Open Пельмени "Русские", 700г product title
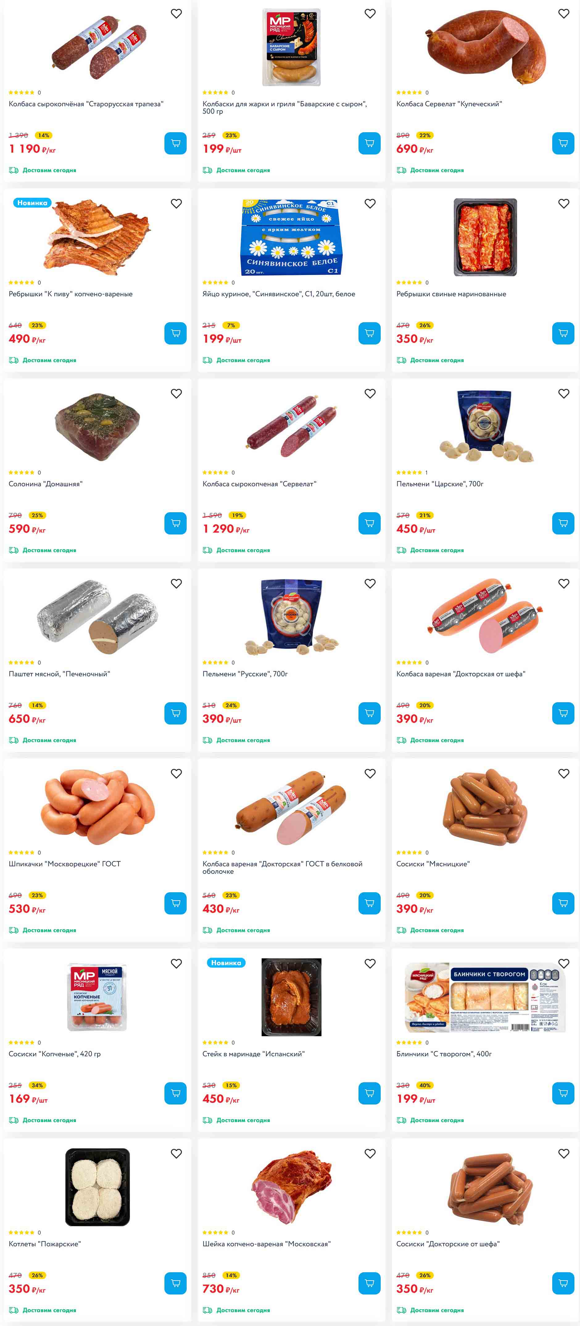Screen dimensions: 580x1326 (x=245, y=674)
